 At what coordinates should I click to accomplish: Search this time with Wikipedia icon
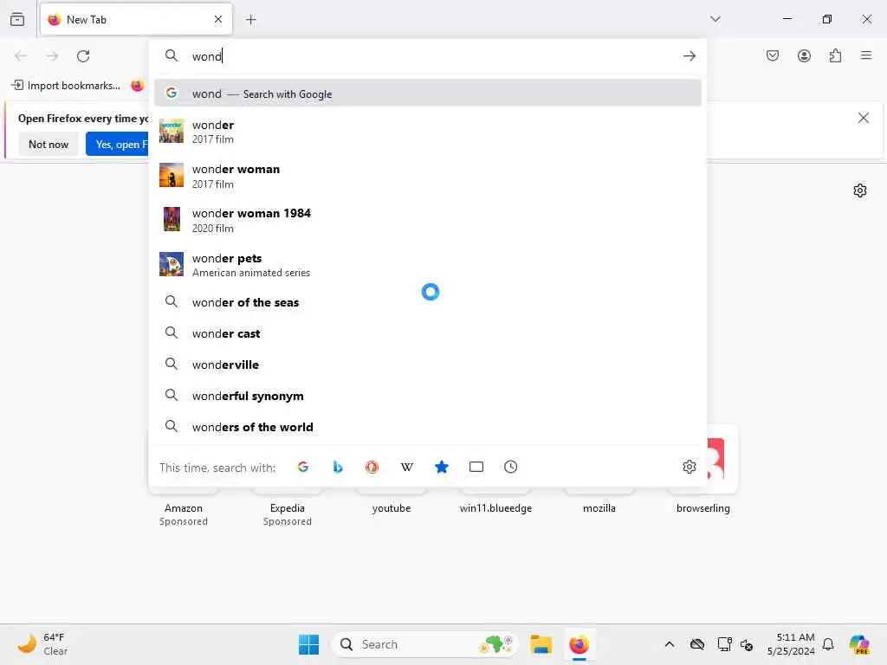pos(407,467)
